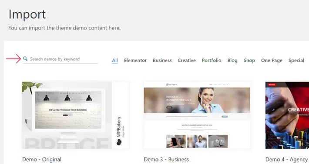309x164 pixels.
Task: Click the red Bridge badge on Demo 4
Action: [272, 85]
